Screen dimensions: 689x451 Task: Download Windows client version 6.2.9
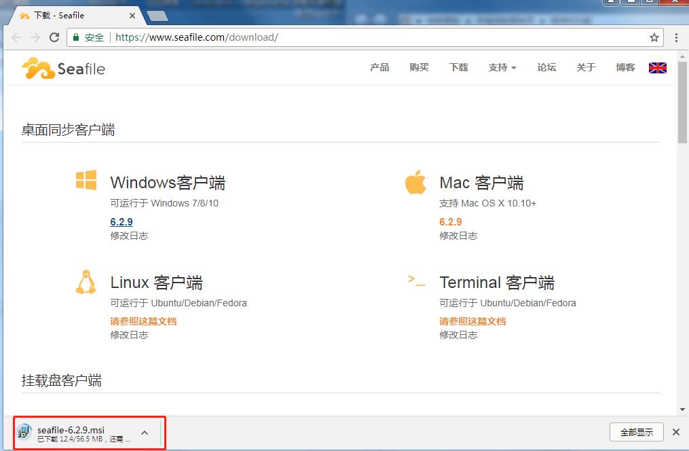pos(122,222)
